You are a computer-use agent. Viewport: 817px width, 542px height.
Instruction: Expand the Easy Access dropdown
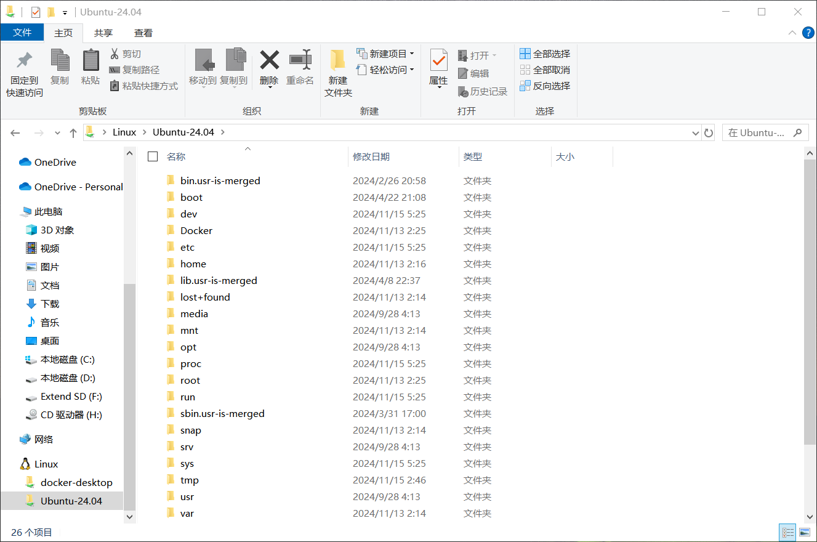pyautogui.click(x=385, y=70)
